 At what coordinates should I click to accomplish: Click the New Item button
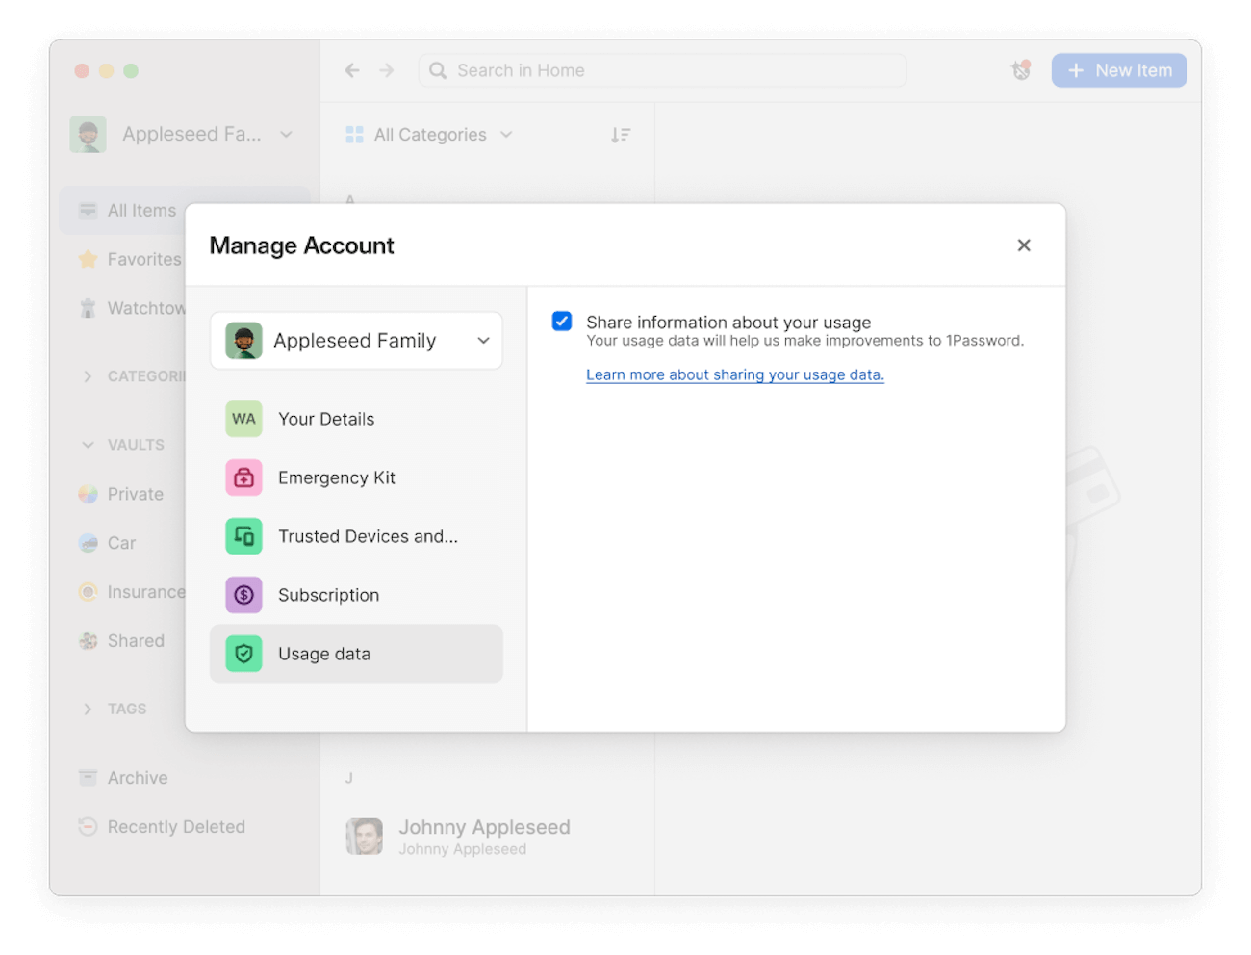1118,69
